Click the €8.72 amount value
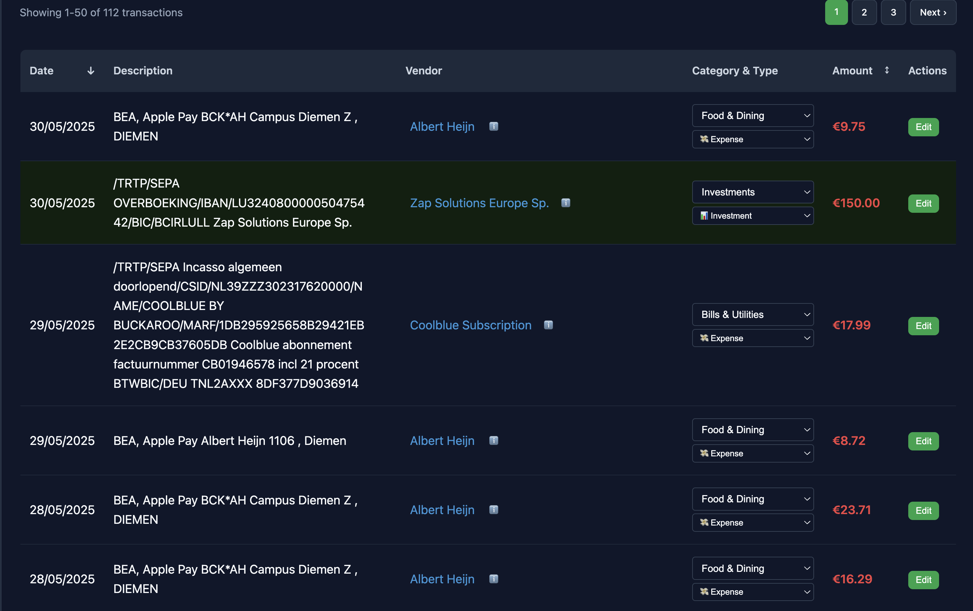Viewport: 973px width, 611px height. 849,440
